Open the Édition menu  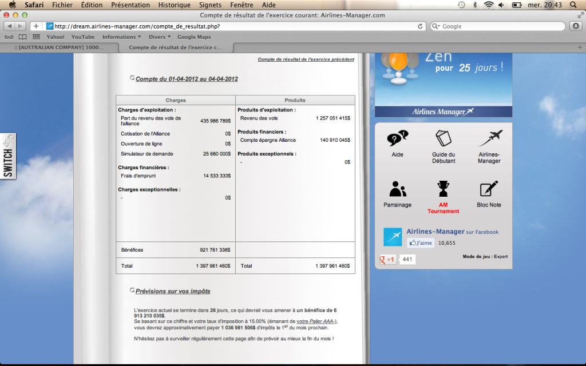coord(92,5)
